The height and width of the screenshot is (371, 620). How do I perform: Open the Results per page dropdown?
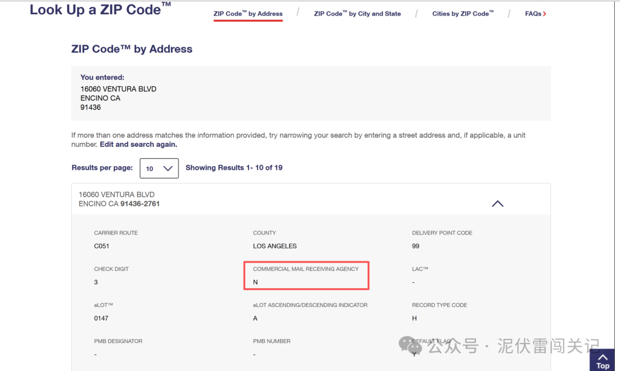pyautogui.click(x=159, y=169)
